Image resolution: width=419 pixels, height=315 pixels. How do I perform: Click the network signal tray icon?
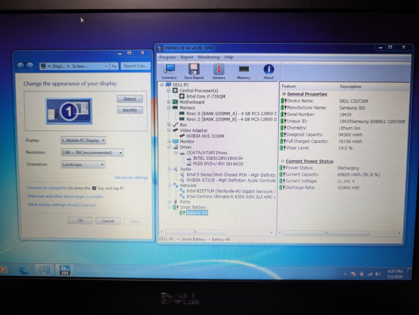pos(370,274)
